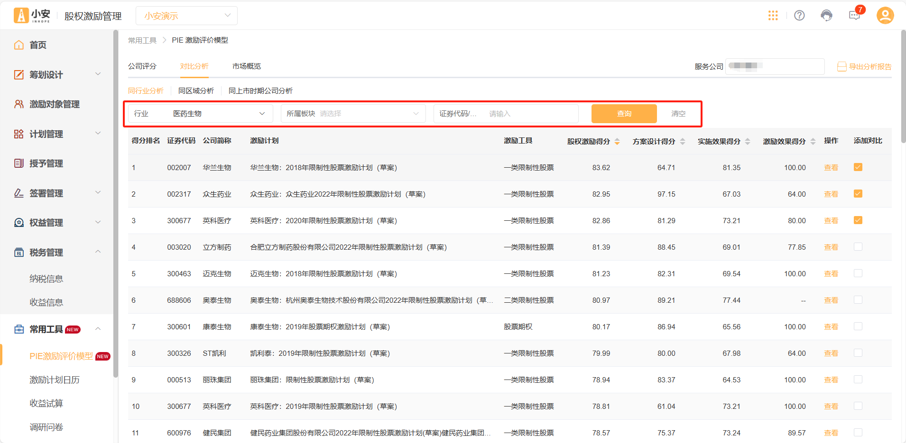
Task: Click the 筹划设计 edit icon
Action: click(19, 74)
